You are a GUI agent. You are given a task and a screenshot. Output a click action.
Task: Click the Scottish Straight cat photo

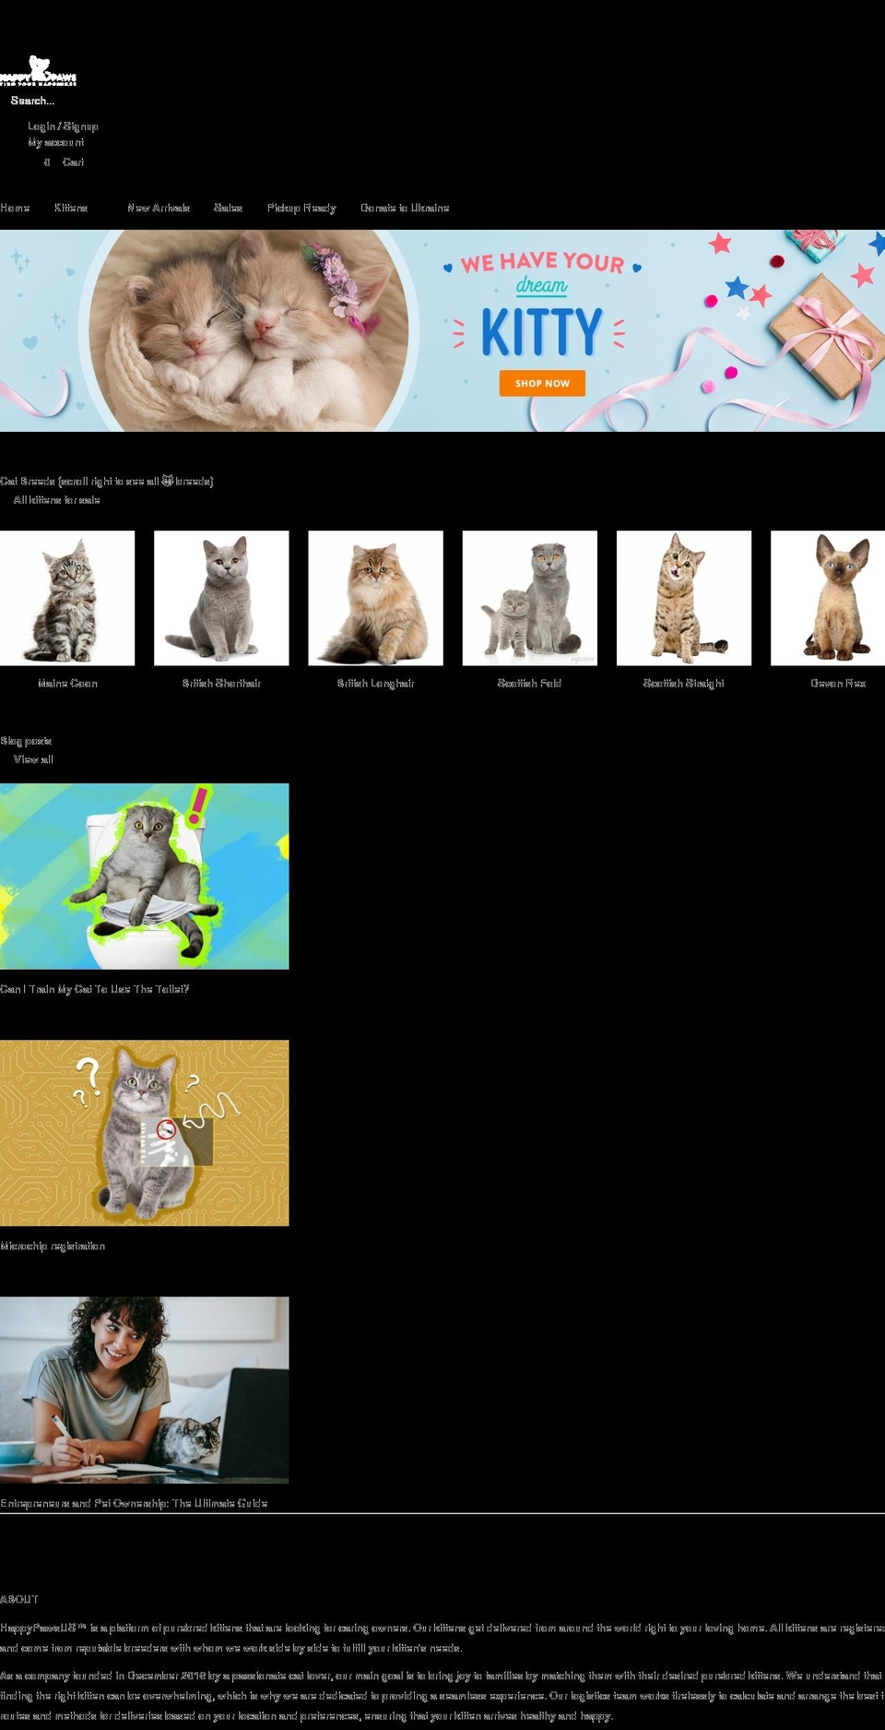coord(683,598)
